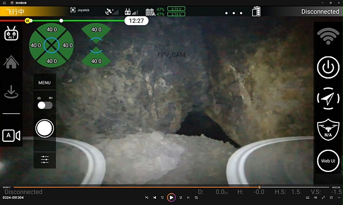343x205 pixels.
Task: Toggle the repeat playback icon
Action: click(197, 198)
